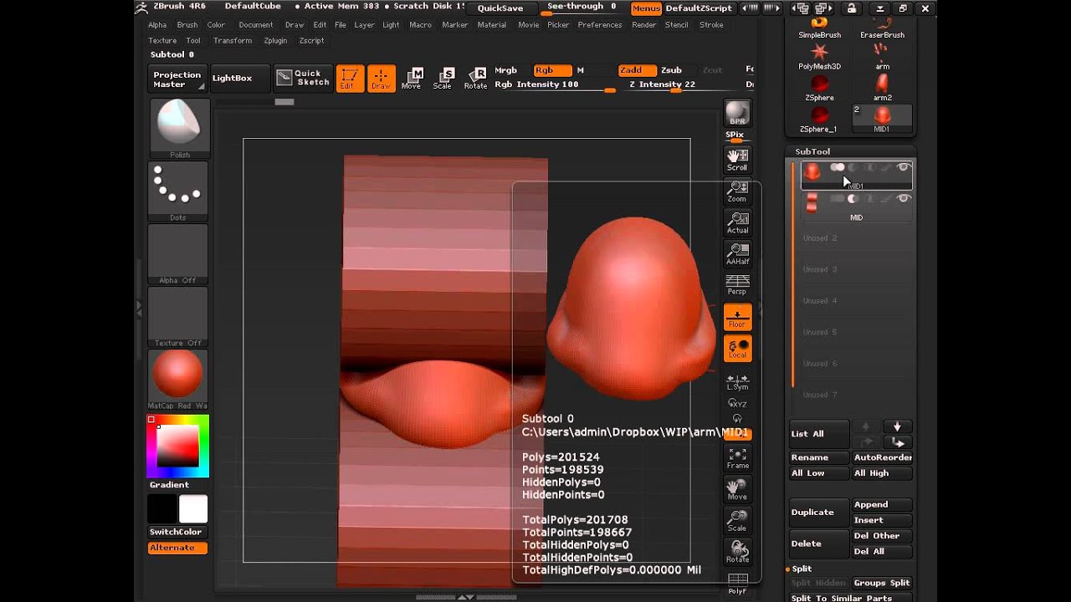
Task: Hide the MID1 subtool via eye icon
Action: [x=903, y=168]
